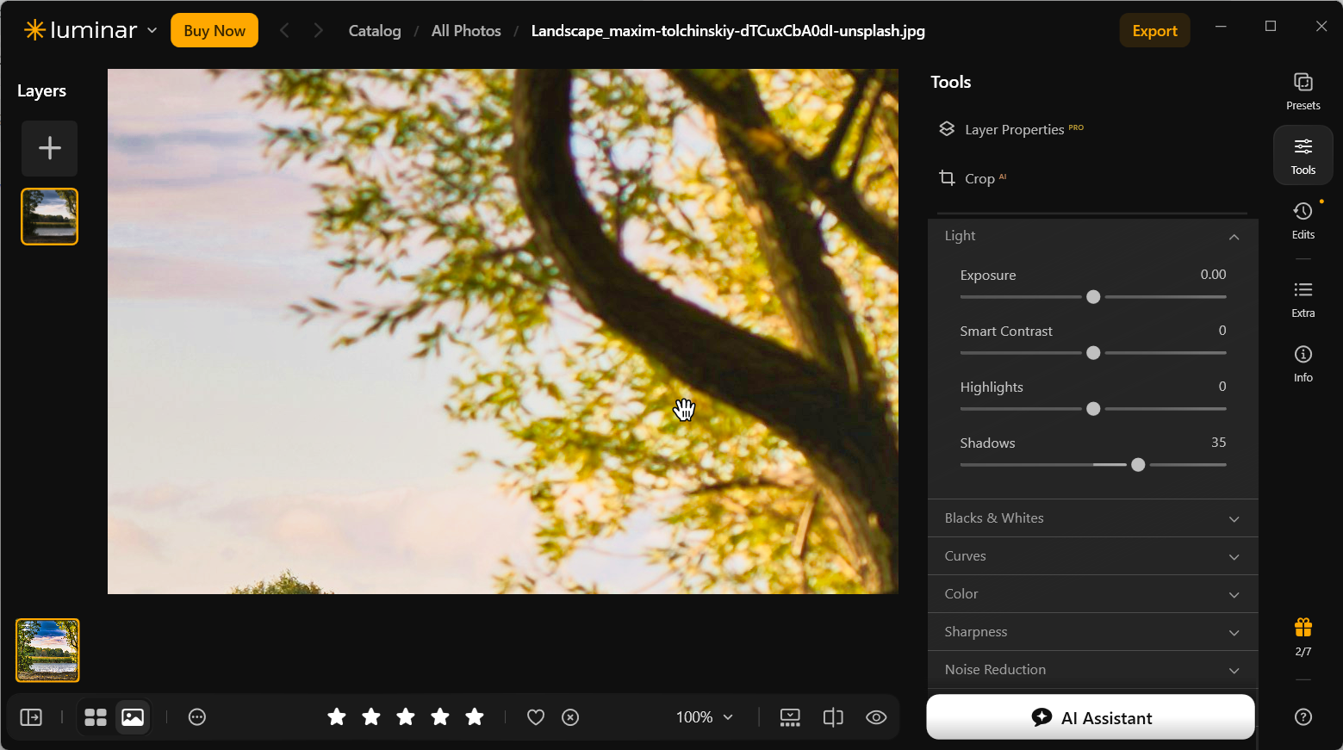Click the Export button
The image size is (1343, 750).
coord(1154,31)
